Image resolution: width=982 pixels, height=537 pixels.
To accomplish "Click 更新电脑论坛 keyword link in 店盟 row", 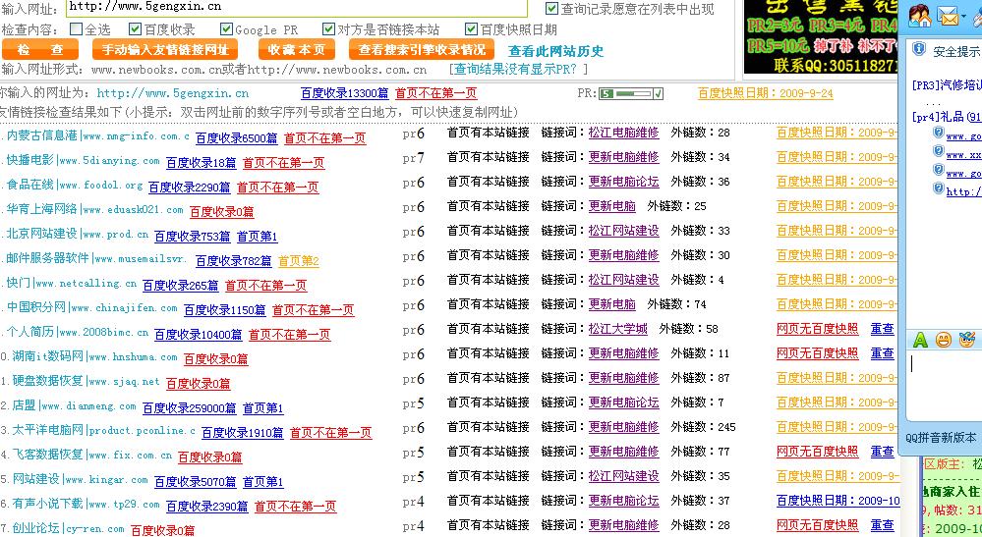I will coord(623,403).
